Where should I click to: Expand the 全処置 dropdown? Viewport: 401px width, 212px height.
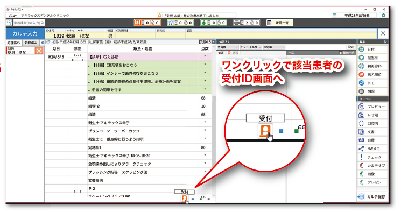(228, 47)
